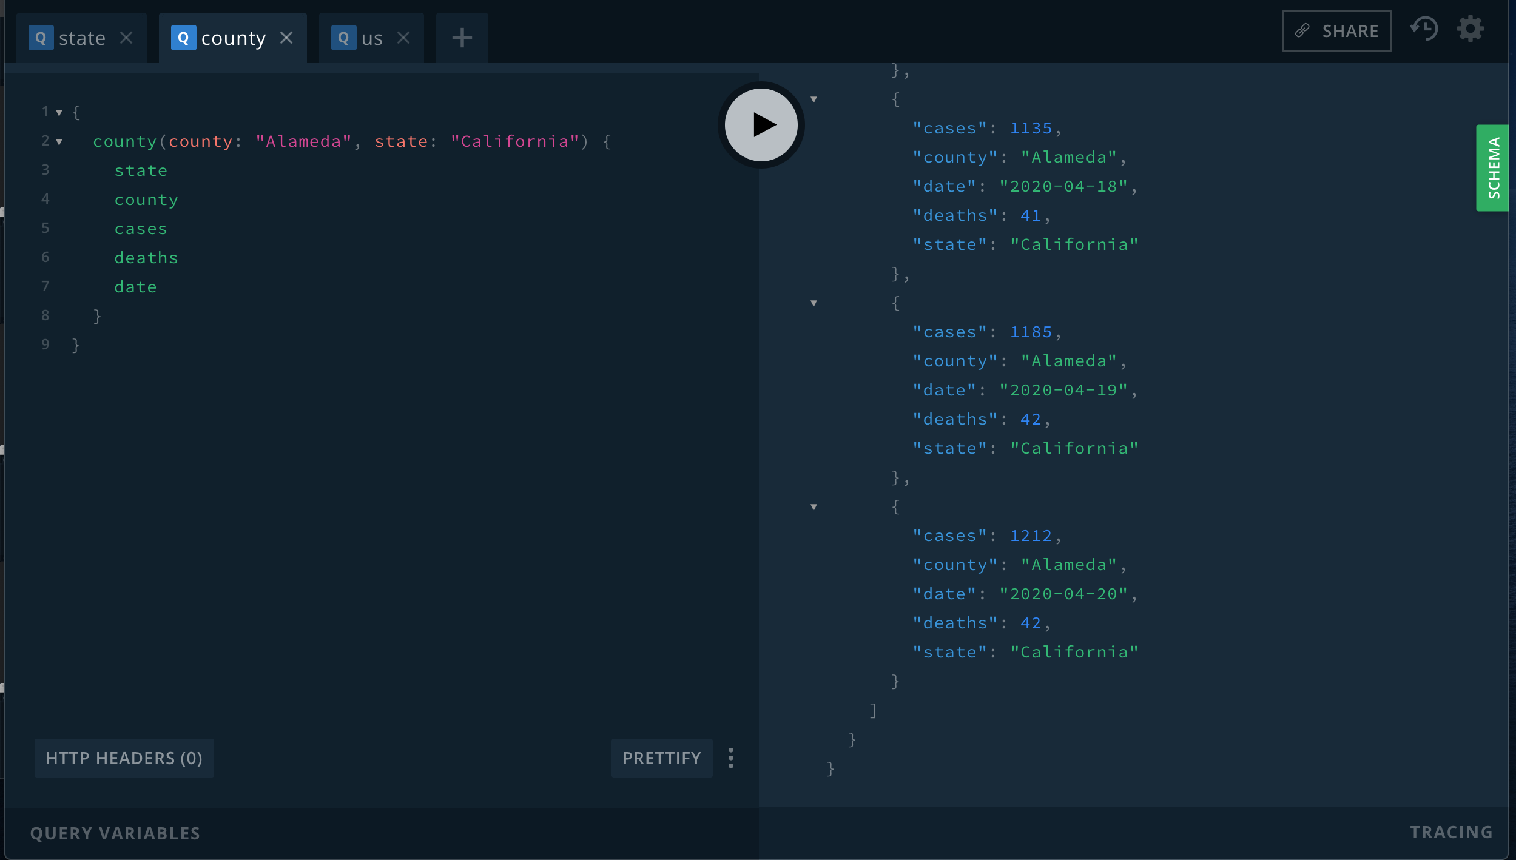The width and height of the screenshot is (1516, 860).
Task: Expand the Query Variables panel
Action: pyautogui.click(x=115, y=833)
